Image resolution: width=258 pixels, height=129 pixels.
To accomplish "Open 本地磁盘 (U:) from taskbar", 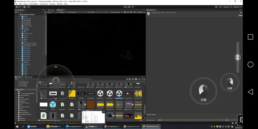I will pyautogui.click(x=93, y=126).
